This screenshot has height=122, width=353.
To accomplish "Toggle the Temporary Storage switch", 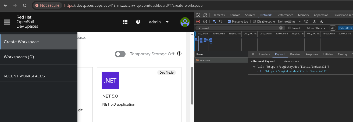I will [x=120, y=54].
